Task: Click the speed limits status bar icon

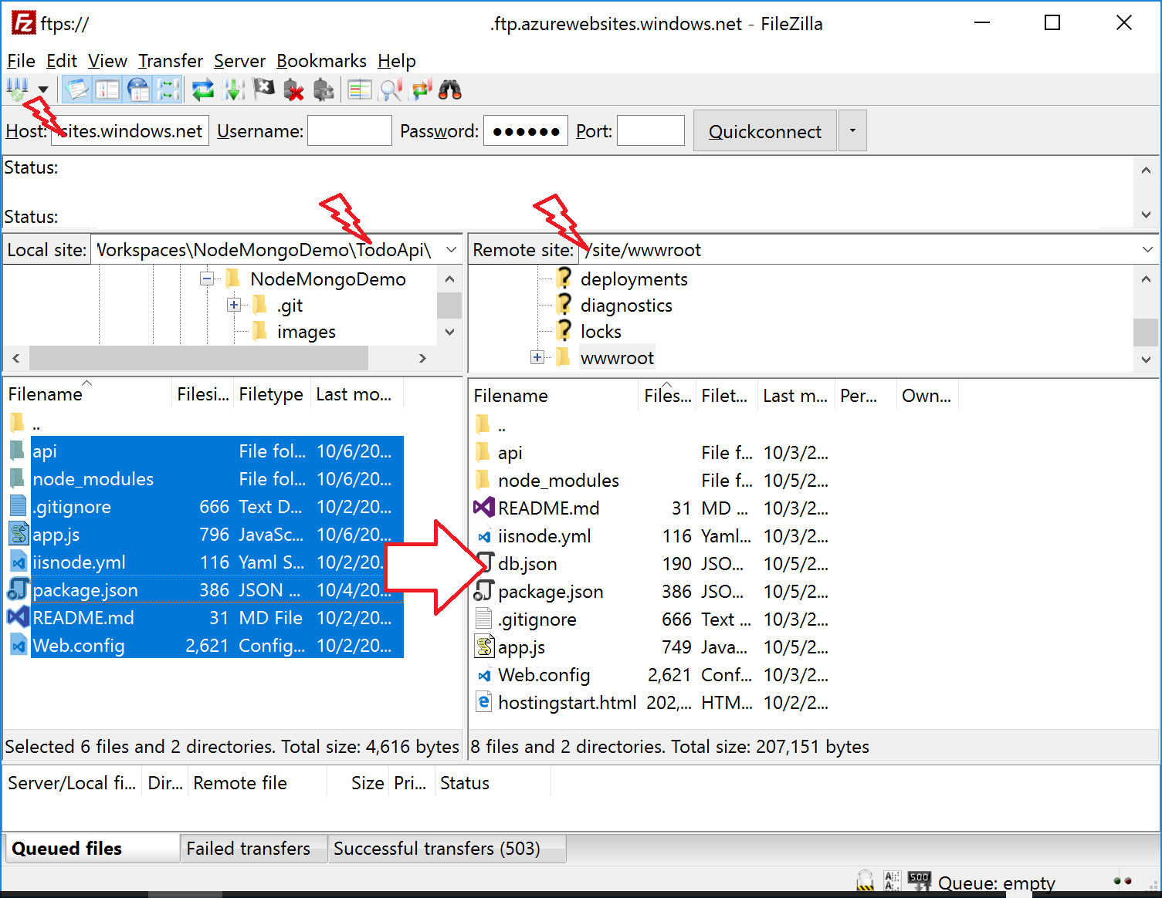Action: [x=919, y=881]
